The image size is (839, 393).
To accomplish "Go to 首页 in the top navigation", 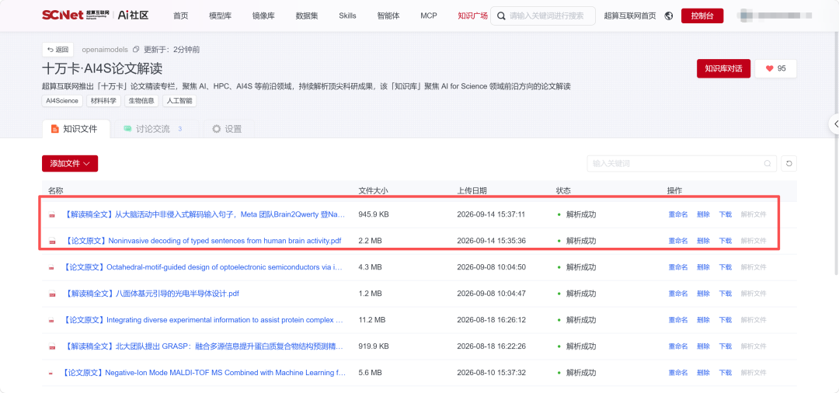I will pos(181,16).
